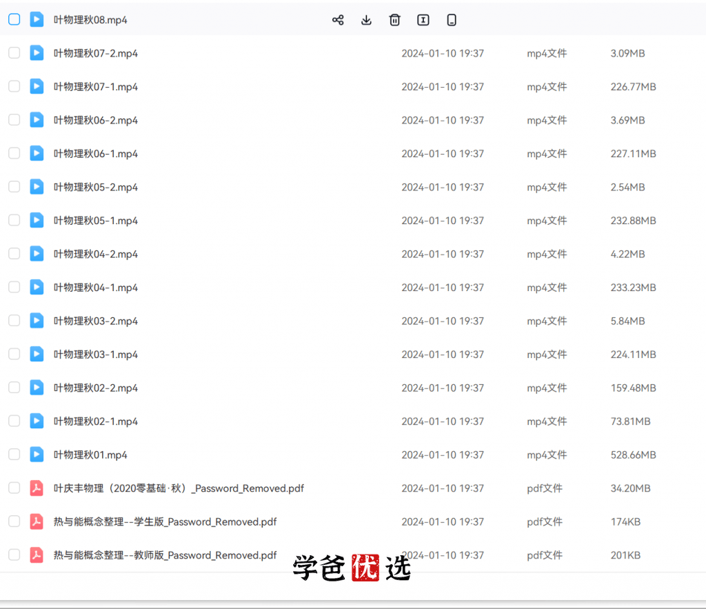This screenshot has width=706, height=609.
Task: Open the file name 叶物理秋03-2.mp4
Action: pos(96,321)
